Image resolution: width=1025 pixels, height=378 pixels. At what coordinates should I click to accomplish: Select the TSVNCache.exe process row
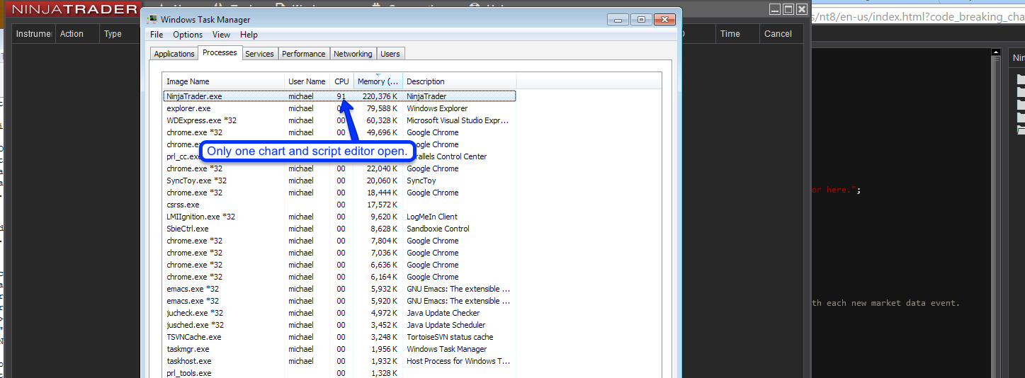339,337
